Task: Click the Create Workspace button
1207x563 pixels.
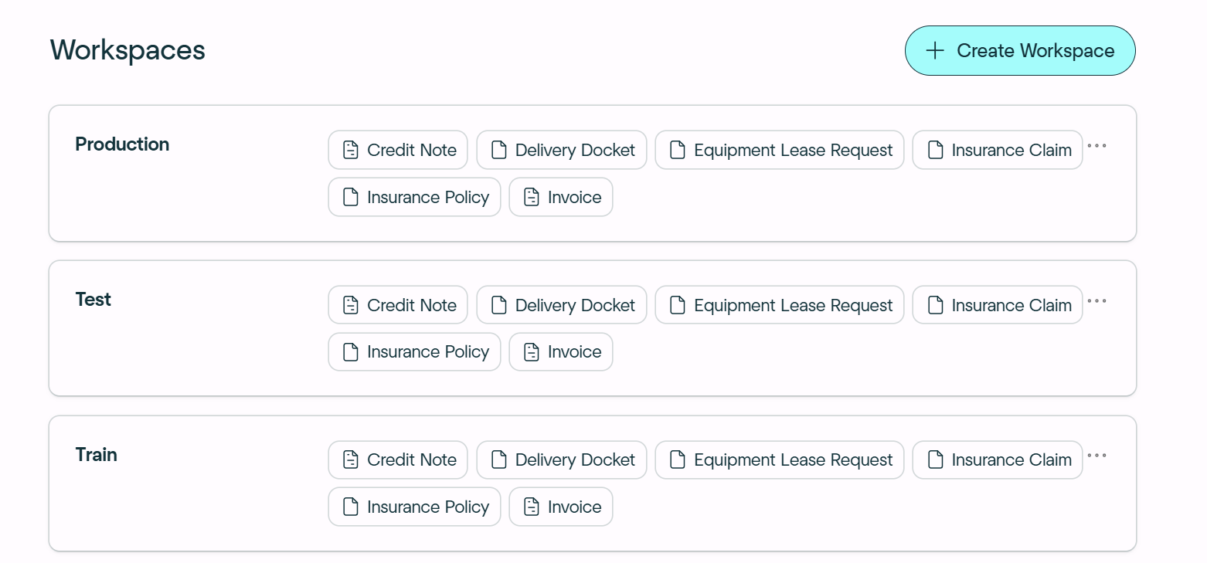Action: click(1020, 51)
